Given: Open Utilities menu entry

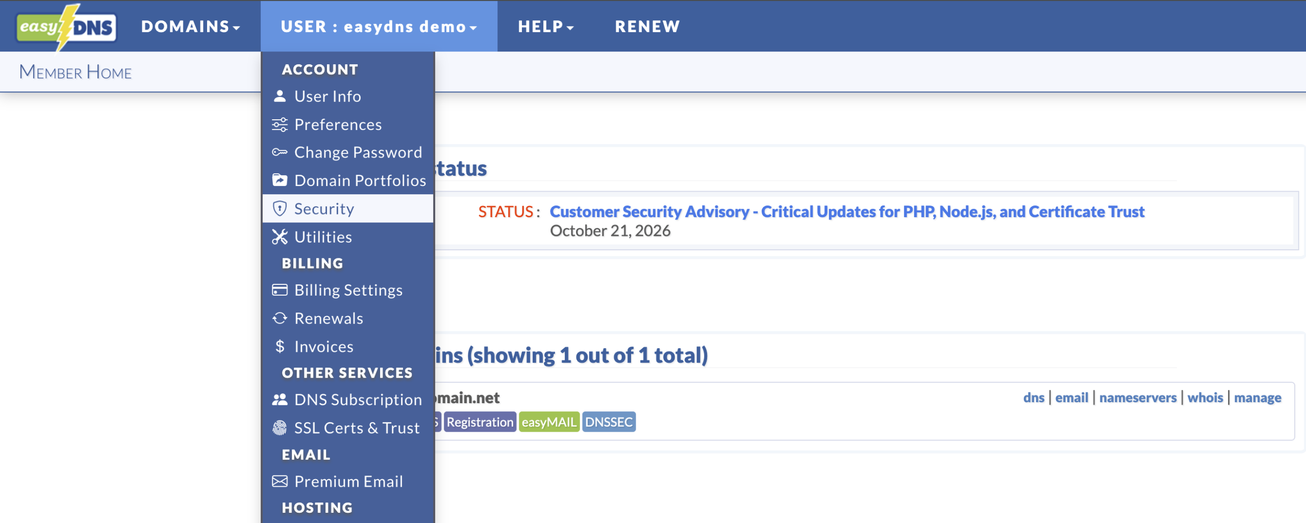Looking at the screenshot, I should coord(348,237).
